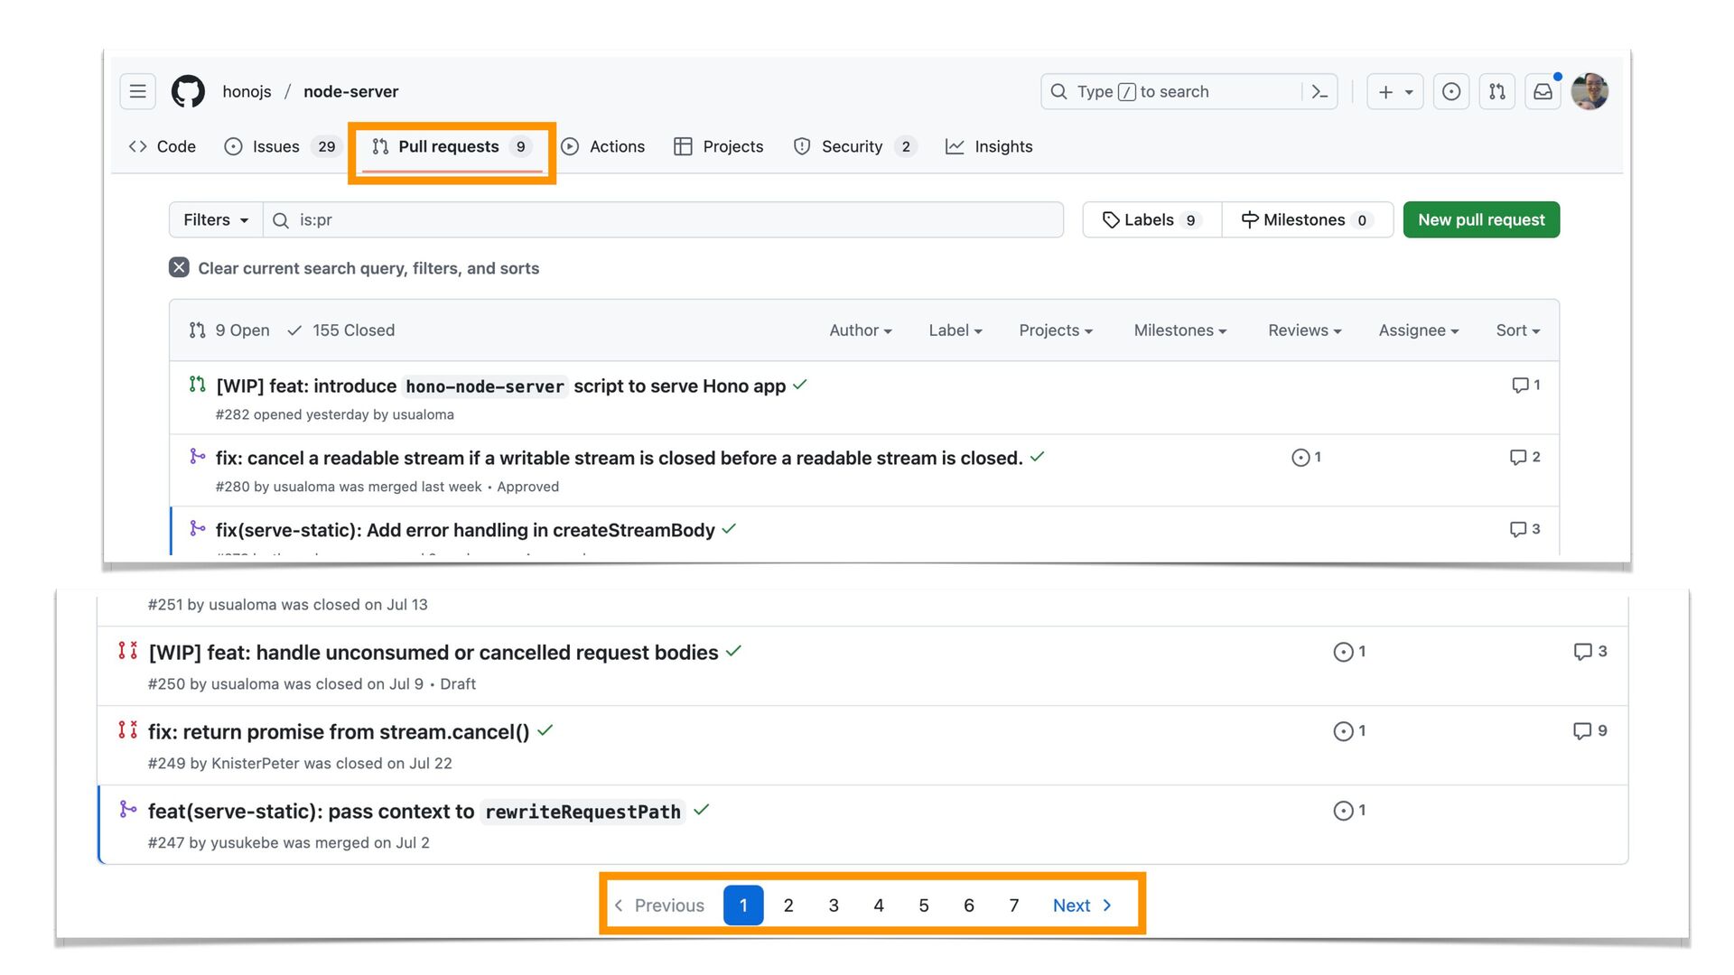The height and width of the screenshot is (975, 1734).
Task: Open the command palette icon
Action: 1319,91
